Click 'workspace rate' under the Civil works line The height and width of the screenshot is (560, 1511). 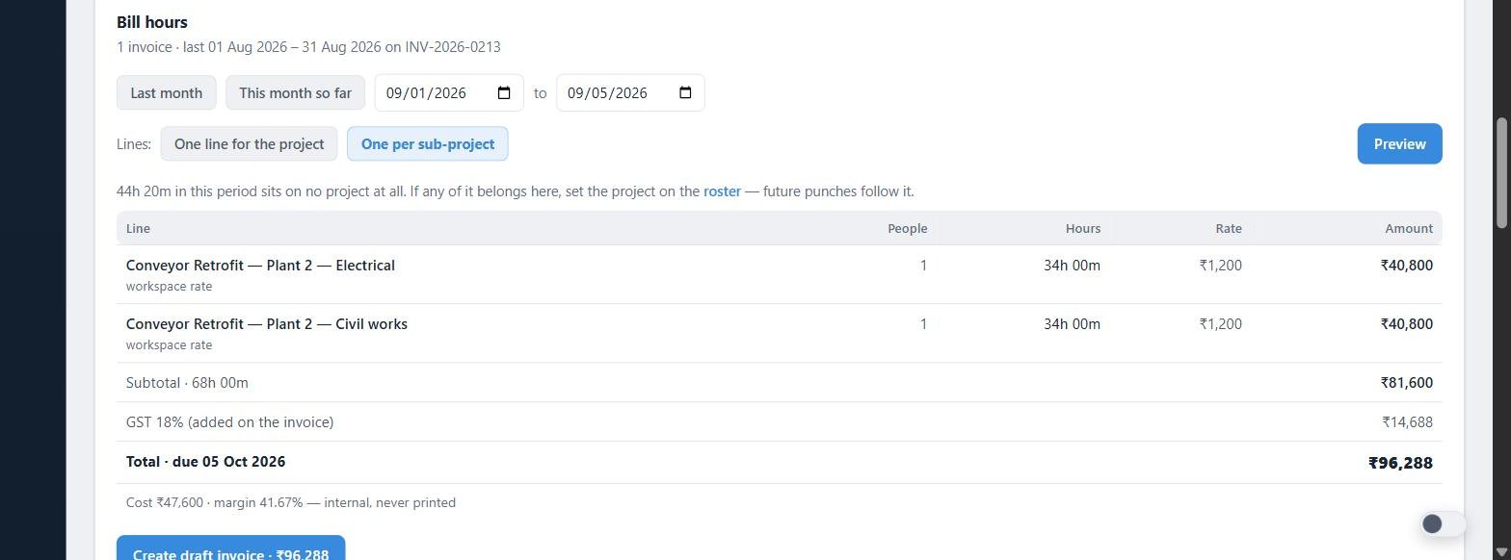(169, 345)
